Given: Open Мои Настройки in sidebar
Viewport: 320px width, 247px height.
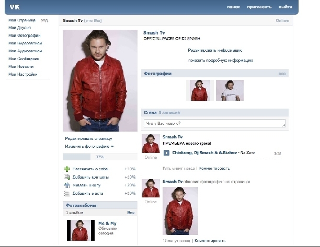Looking at the screenshot, I should pyautogui.click(x=23, y=74).
